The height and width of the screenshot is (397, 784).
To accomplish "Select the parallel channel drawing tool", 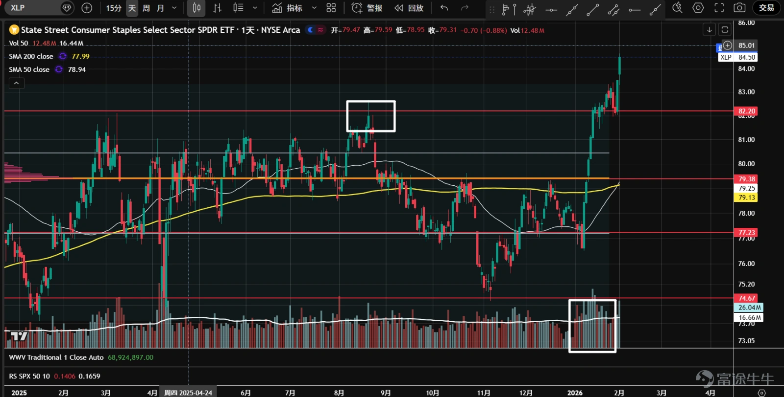I will click(x=613, y=9).
